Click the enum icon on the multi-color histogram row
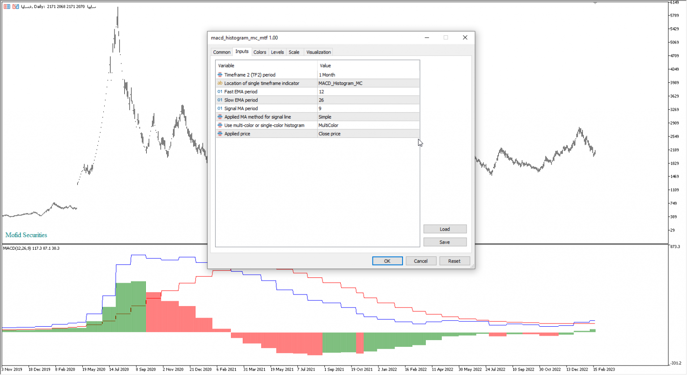 point(220,125)
